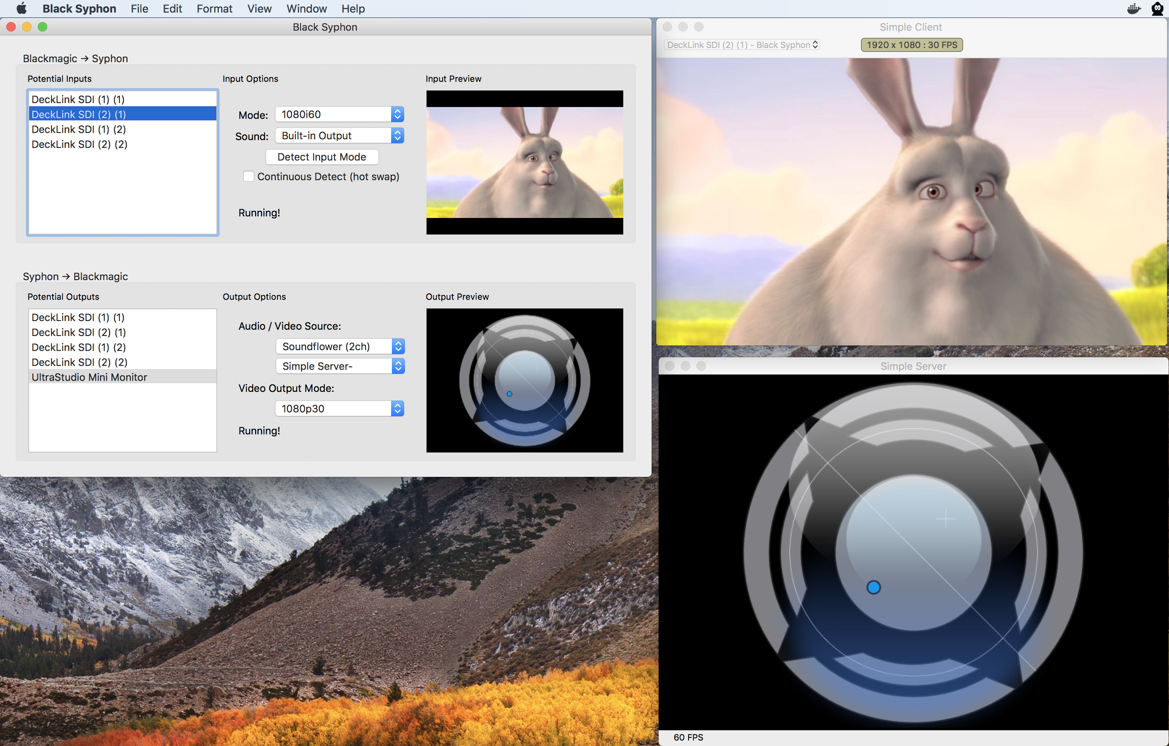Open the Black Syphon application menu
The width and height of the screenshot is (1169, 746).
tap(79, 9)
